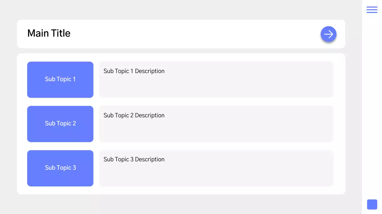The height and width of the screenshot is (214, 382).
Task: Click the Main Title heading text
Action: tap(49, 33)
